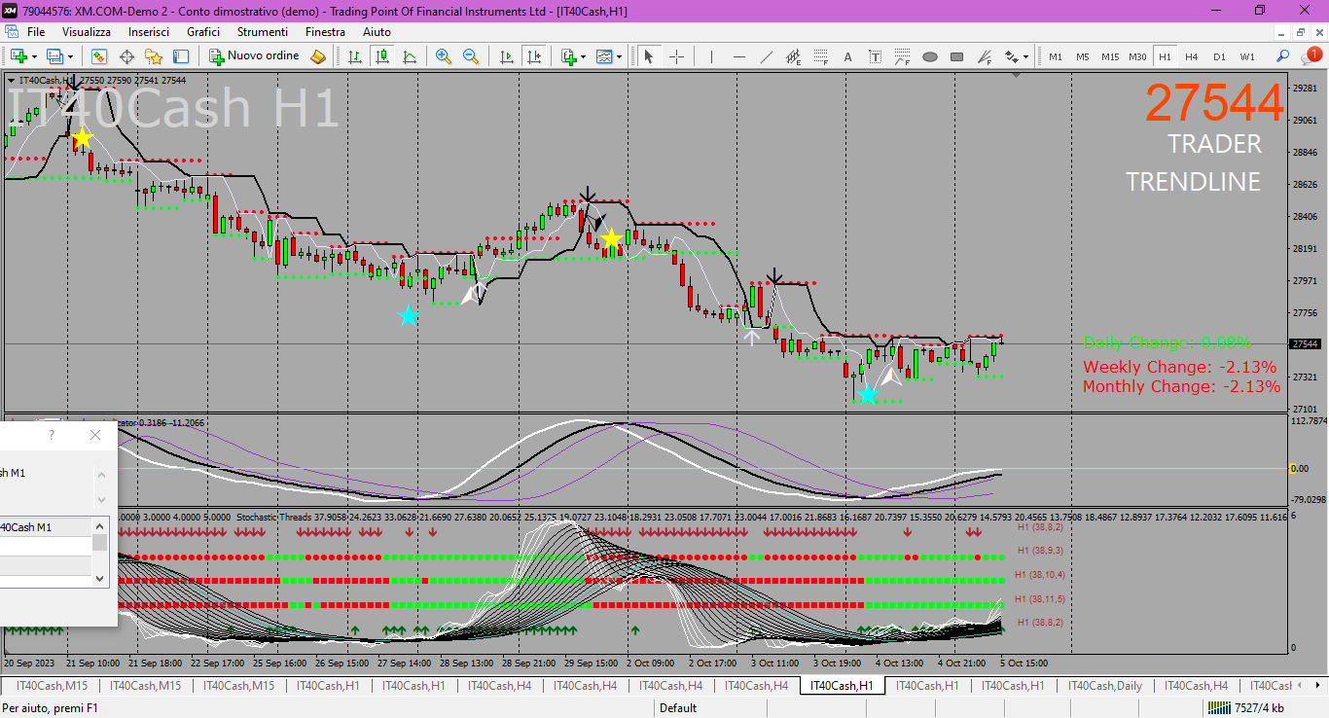Switch chart to bar chart
The image size is (1329, 718).
pos(355,56)
